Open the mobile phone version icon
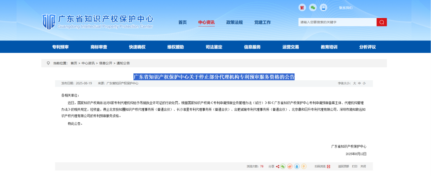The image size is (431, 176). (323, 7)
